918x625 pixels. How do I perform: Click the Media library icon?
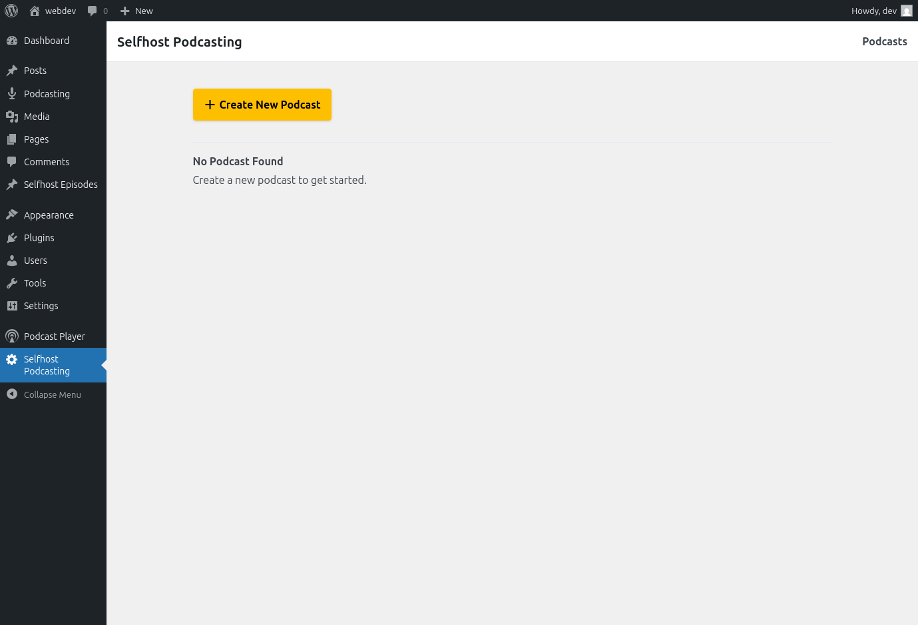coord(12,117)
